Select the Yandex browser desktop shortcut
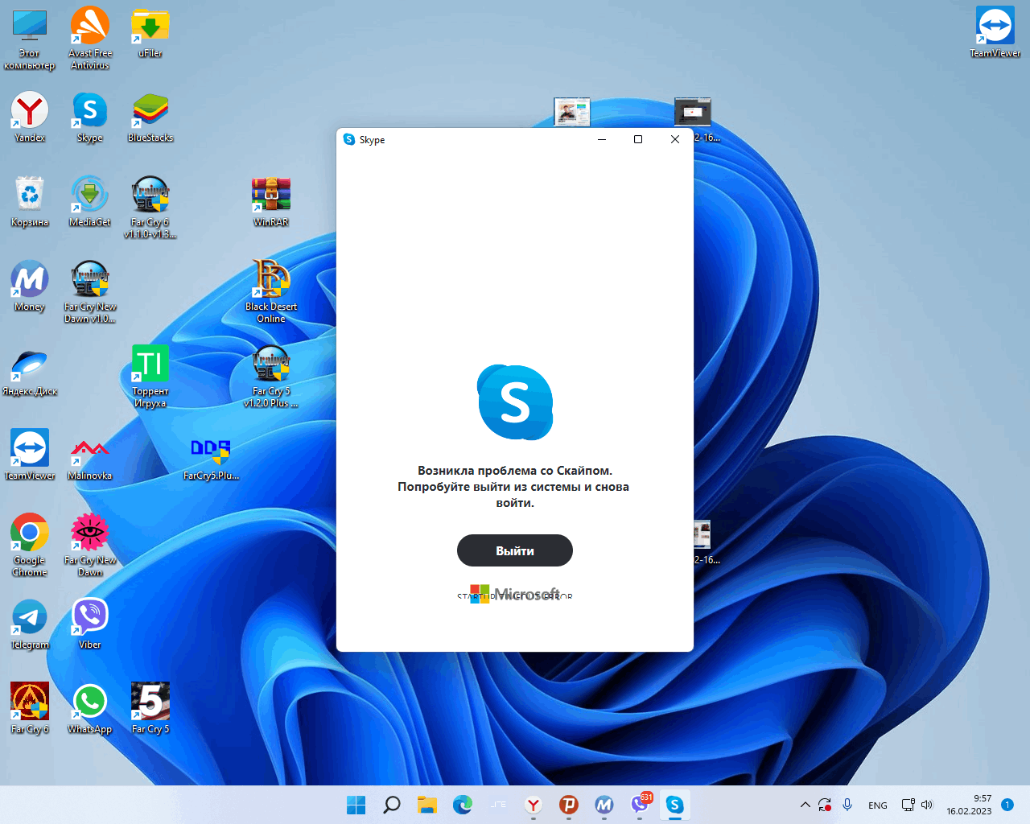1030x824 pixels. [x=30, y=117]
